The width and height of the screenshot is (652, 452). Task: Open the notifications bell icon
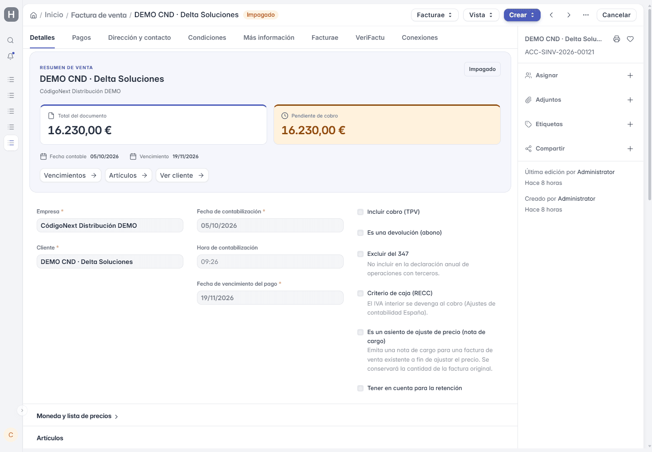point(10,56)
